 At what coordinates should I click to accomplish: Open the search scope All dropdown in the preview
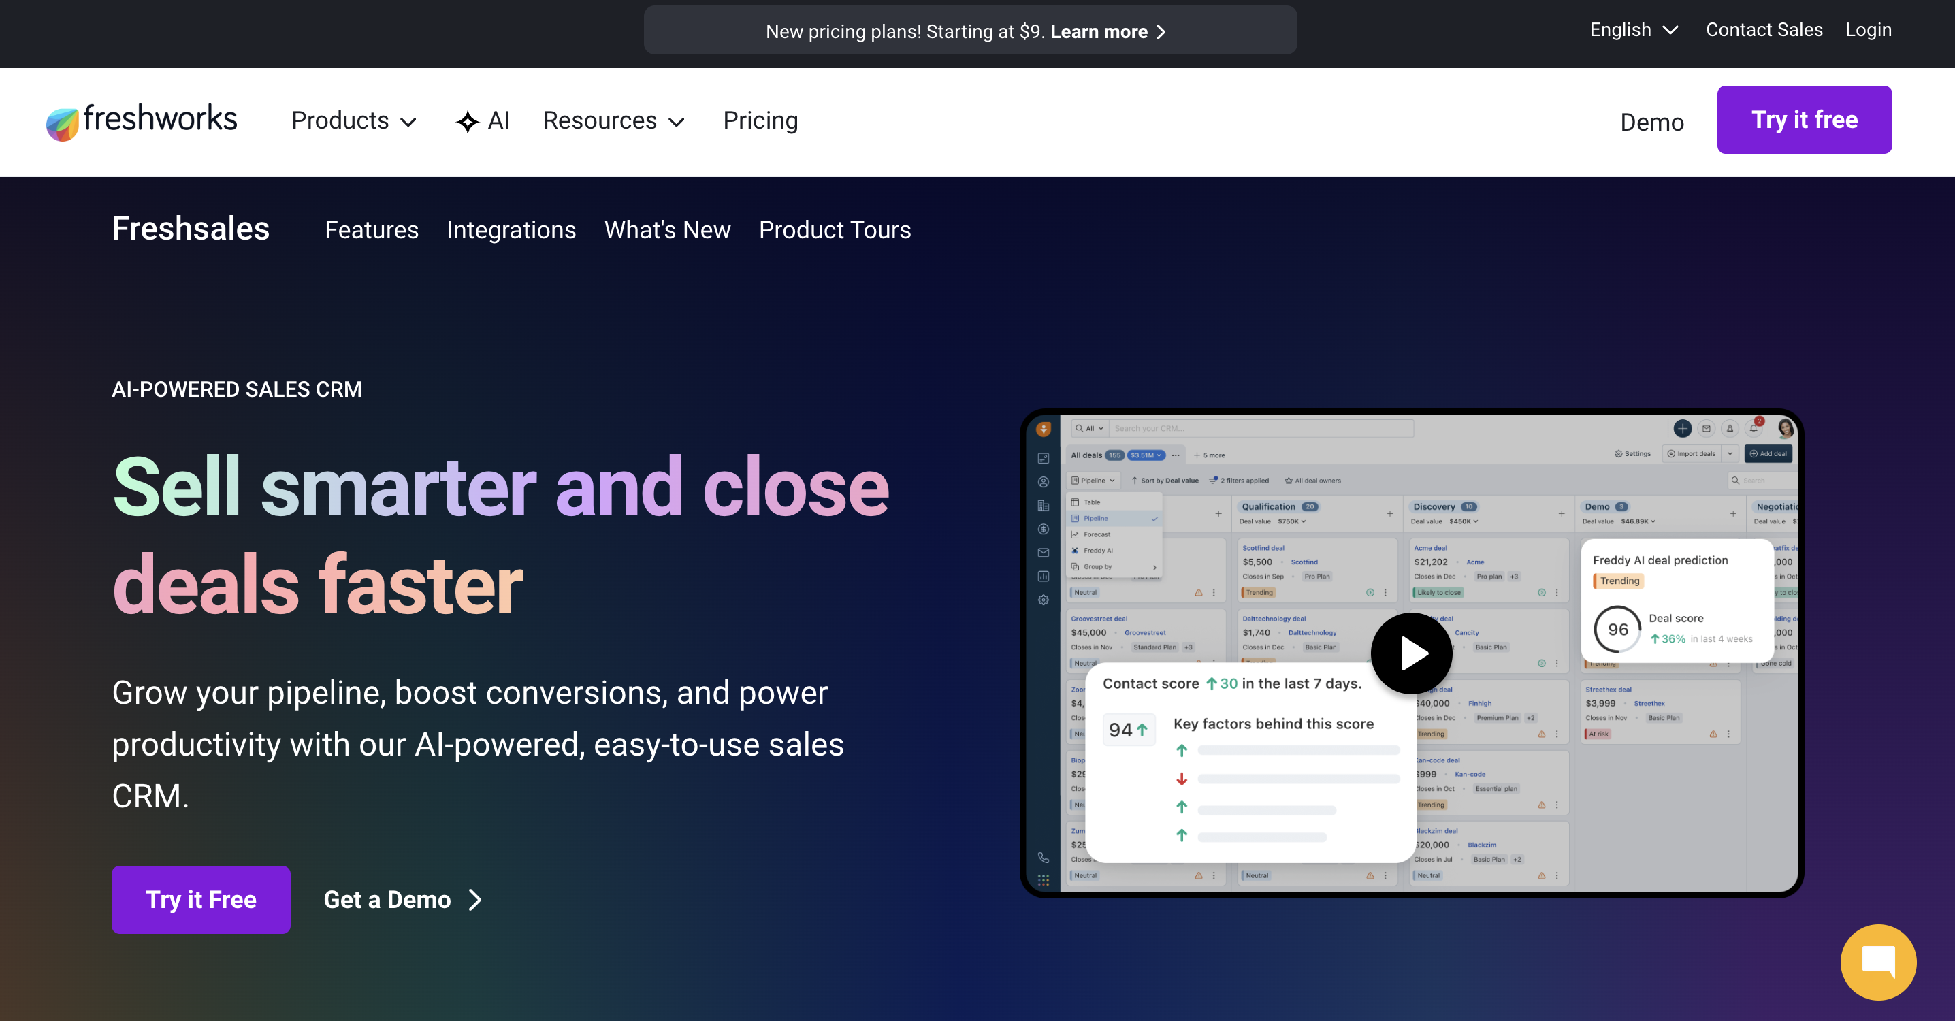[1090, 428]
